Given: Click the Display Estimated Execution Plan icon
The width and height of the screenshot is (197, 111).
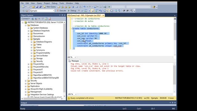Looking at the screenshot, I should point(86,11).
